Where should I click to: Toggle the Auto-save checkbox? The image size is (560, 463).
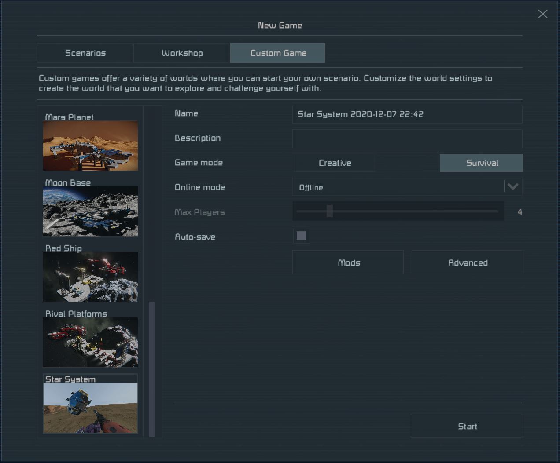point(301,236)
